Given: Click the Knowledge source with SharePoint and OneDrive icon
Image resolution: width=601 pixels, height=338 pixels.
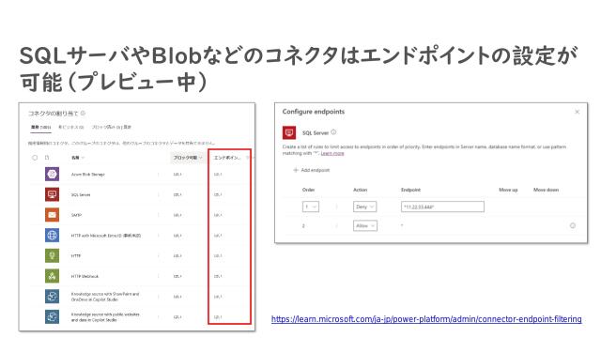Looking at the screenshot, I should pyautogui.click(x=53, y=297).
